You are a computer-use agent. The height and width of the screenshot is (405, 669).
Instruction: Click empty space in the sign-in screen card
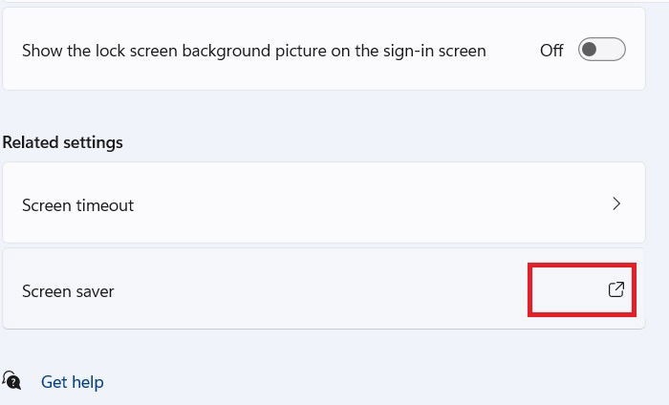click(512, 73)
